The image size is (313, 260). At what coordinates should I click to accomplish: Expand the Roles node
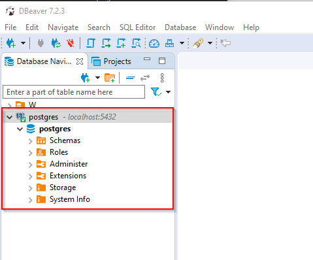coord(30,153)
